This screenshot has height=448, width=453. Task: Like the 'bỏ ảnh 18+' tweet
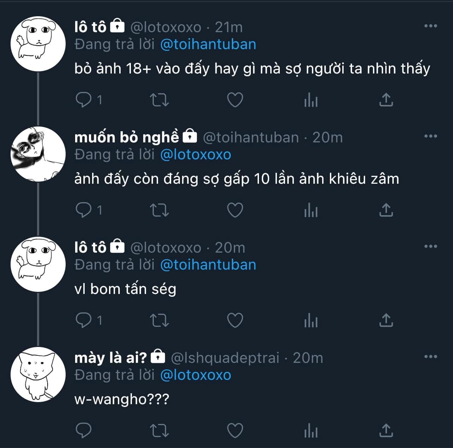tap(235, 100)
